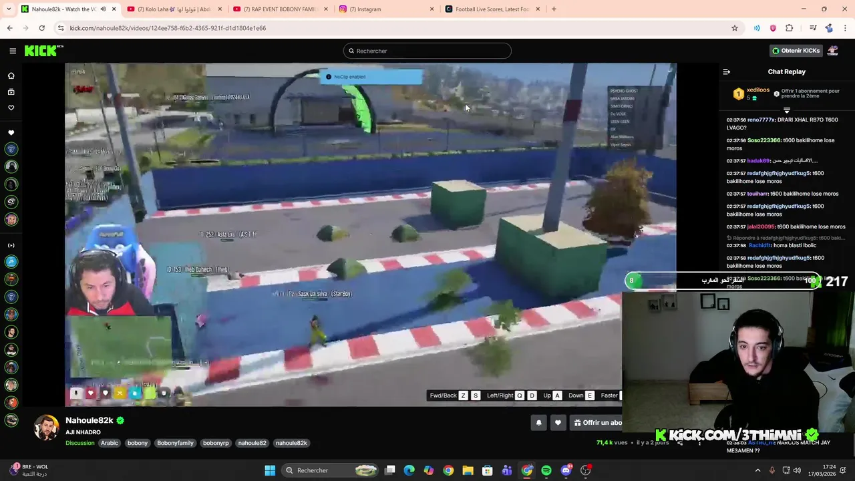Screen dimensions: 855x481
Task: Reload the page
Action: pos(41,28)
